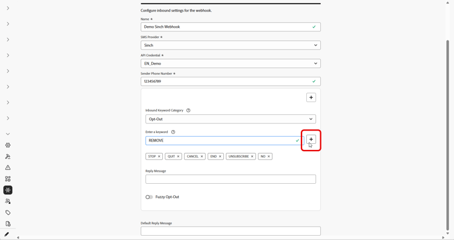Select the highlighted channels icon in sidebar
The height and width of the screenshot is (240, 454).
click(x=8, y=190)
